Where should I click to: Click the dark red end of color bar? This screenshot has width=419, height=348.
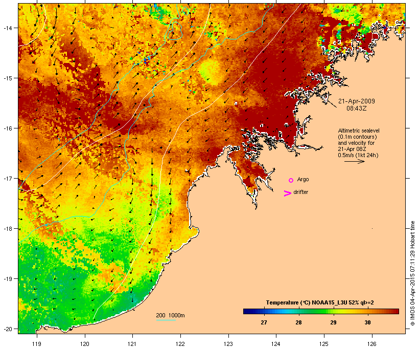(396, 311)
